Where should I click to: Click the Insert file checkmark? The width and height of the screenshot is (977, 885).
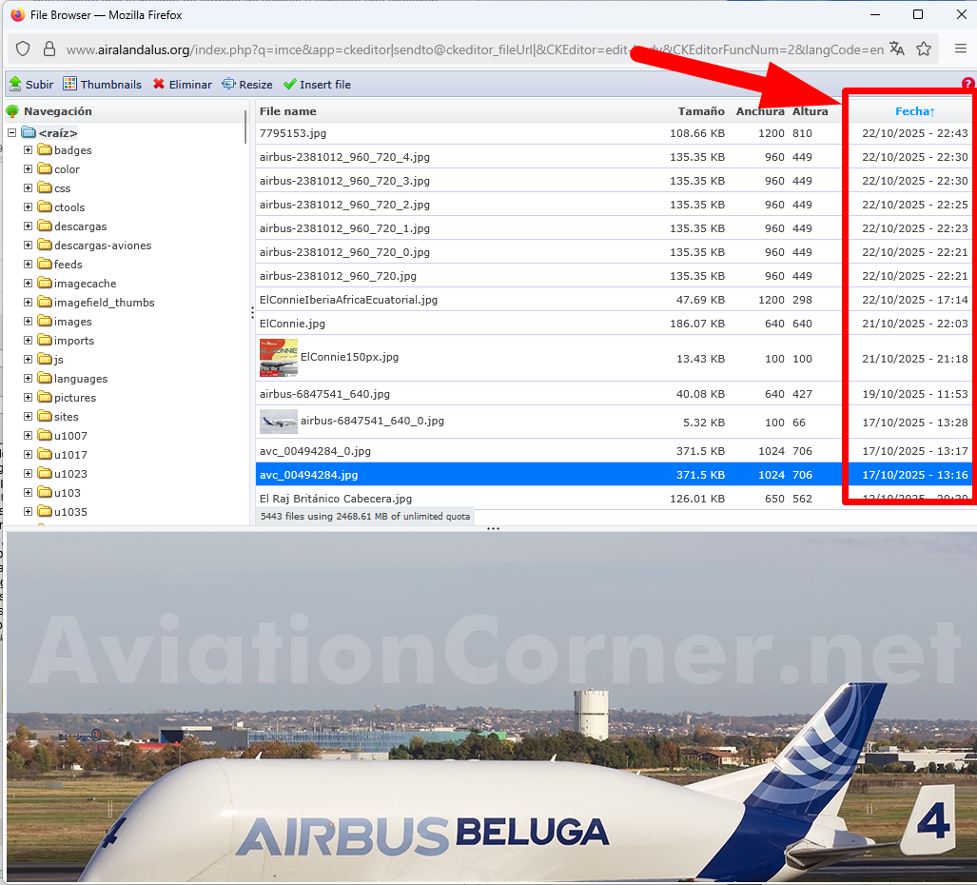tap(290, 84)
